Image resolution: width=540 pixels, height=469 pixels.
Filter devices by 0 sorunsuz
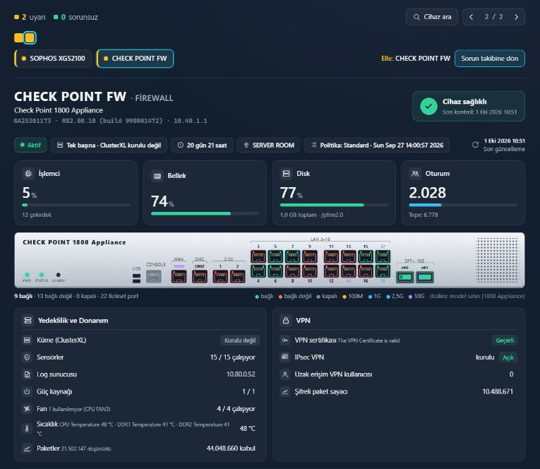click(76, 17)
